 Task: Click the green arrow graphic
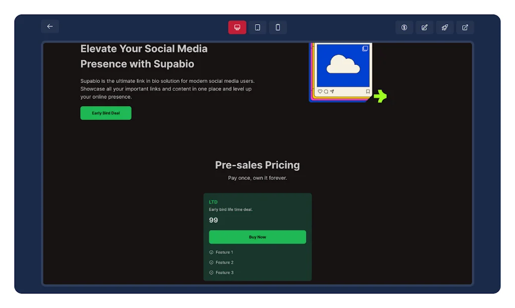tap(380, 96)
